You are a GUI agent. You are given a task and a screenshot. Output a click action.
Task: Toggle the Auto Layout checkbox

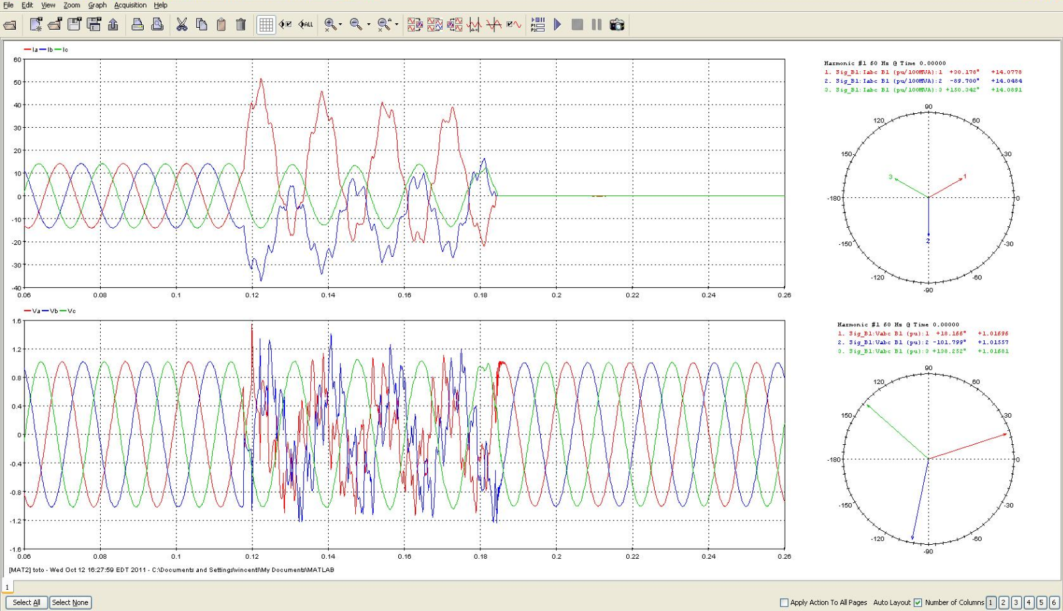pyautogui.click(x=918, y=602)
